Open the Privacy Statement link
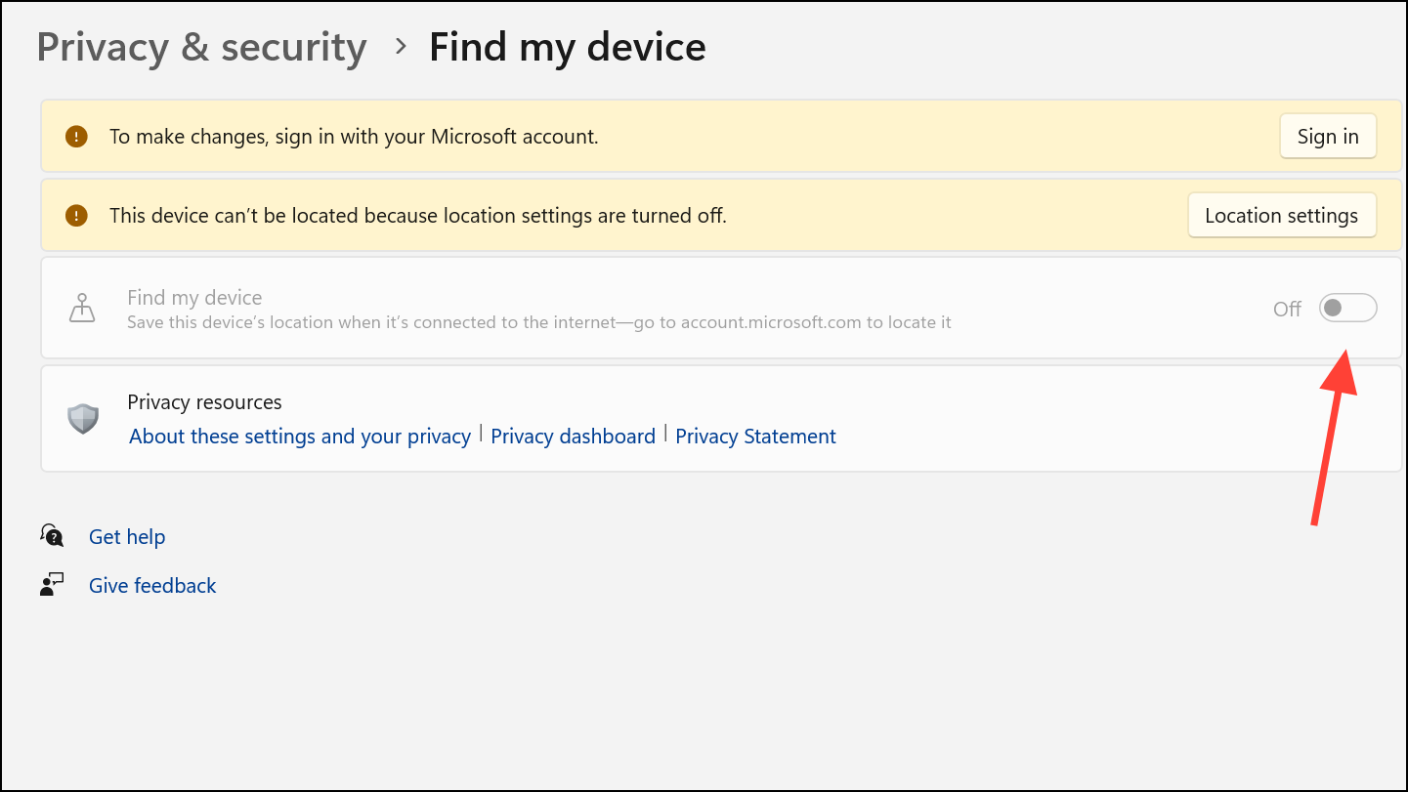Image resolution: width=1408 pixels, height=792 pixels. coord(755,437)
